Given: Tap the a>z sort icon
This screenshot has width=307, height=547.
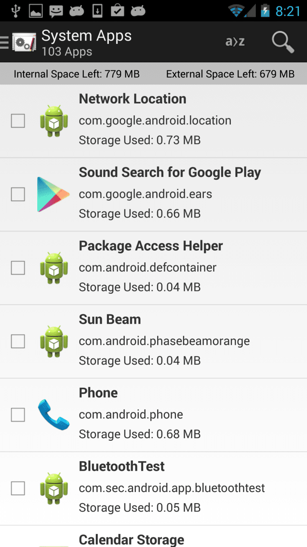Looking at the screenshot, I should 235,42.
